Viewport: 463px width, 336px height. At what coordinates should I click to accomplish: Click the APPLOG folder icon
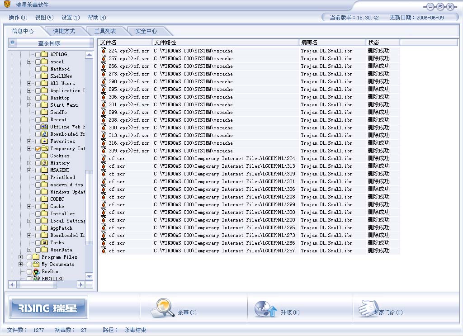coord(45,54)
